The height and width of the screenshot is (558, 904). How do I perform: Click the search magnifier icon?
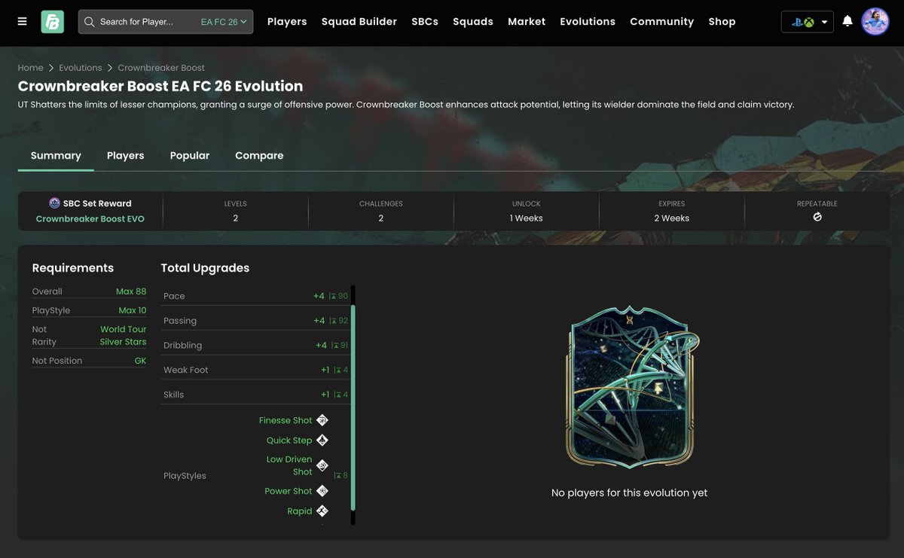coord(90,22)
